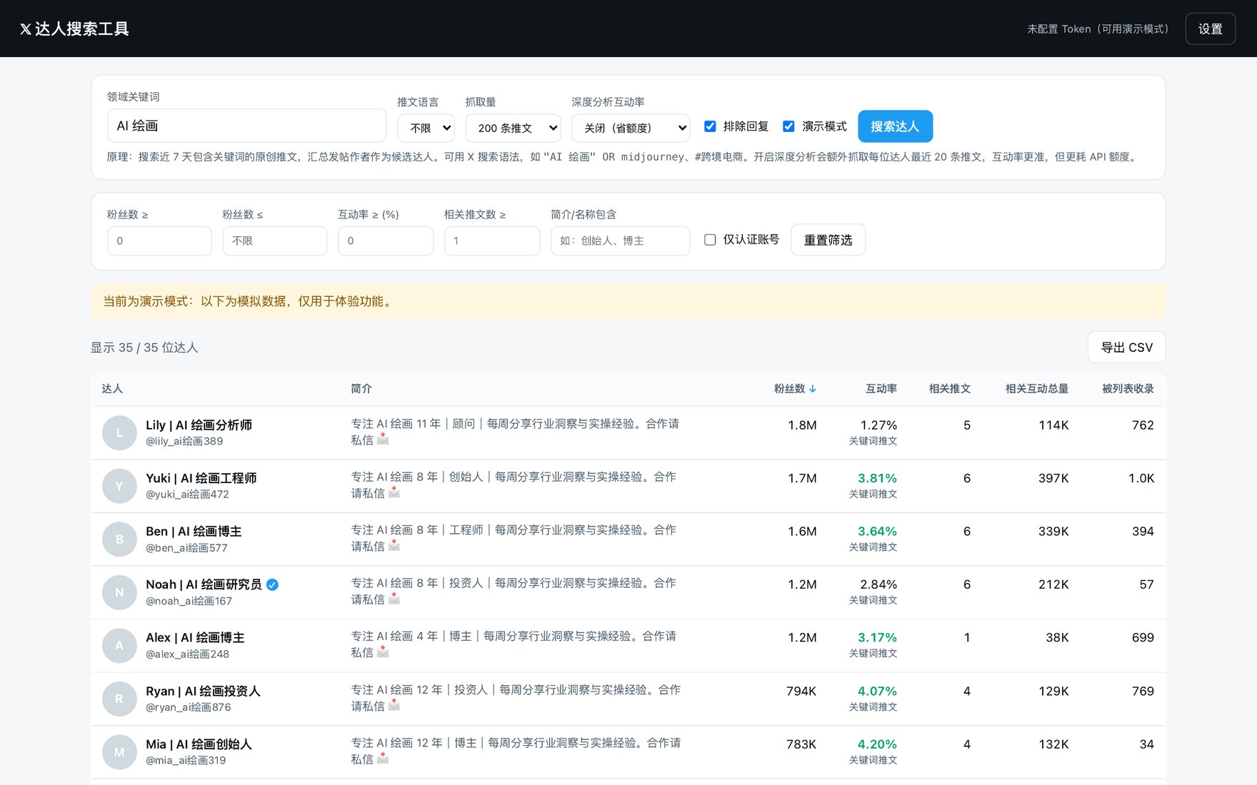Click the 简介 column header
The image size is (1257, 785).
(361, 389)
